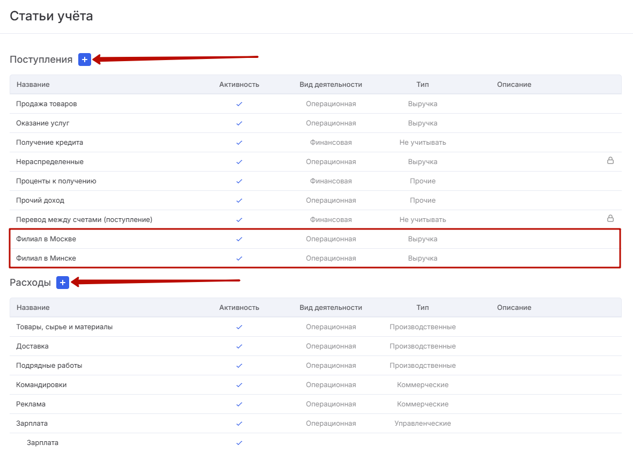Toggle activity checkmark for Филиал в Минске
The width and height of the screenshot is (633, 452).
[x=239, y=258]
